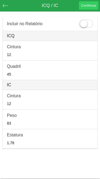This screenshot has height=179, width=100.
Task: Edit the ICQ Cintura value 12
Action: (x=50, y=55)
